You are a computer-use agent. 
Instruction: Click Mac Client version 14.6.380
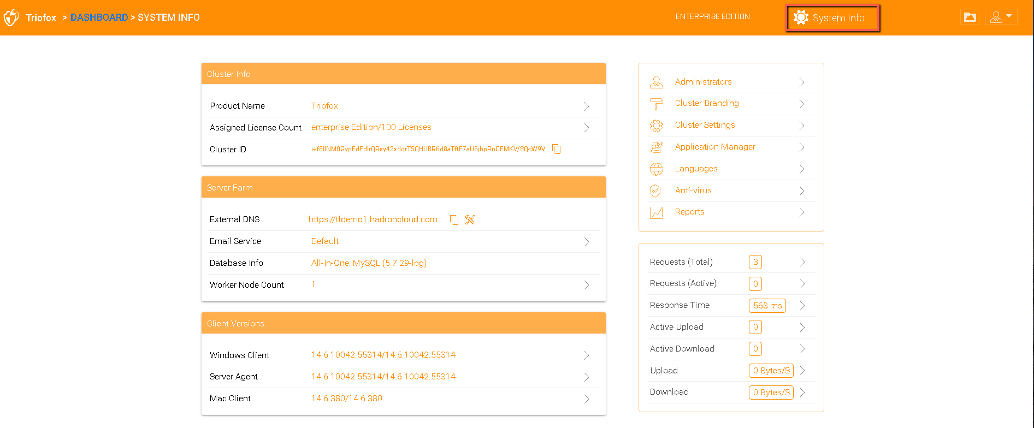pyautogui.click(x=347, y=399)
